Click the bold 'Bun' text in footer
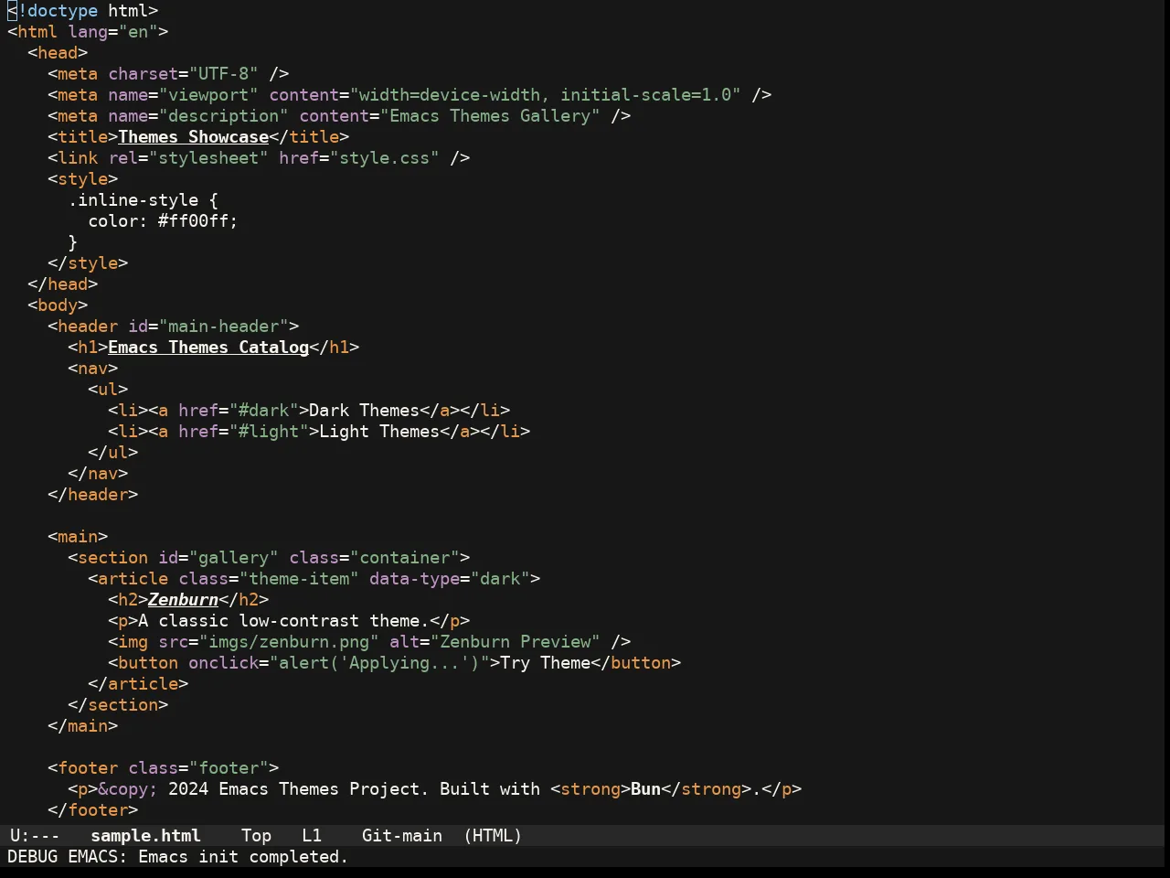Screen dimensions: 1170x878 (x=646, y=789)
